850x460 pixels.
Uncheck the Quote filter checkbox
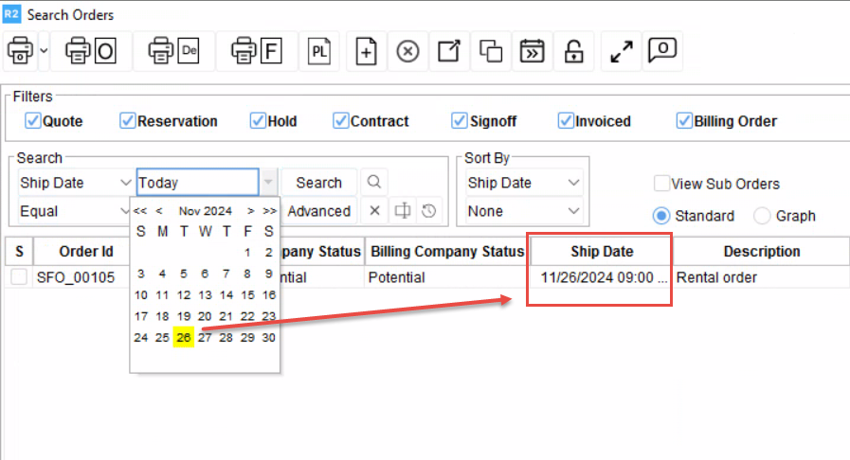[x=33, y=121]
